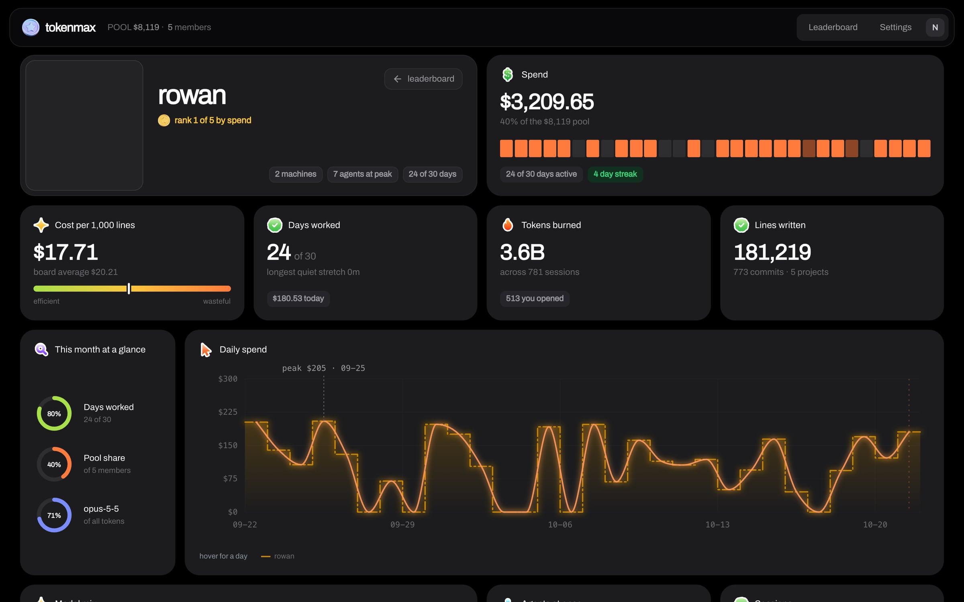Click the '24 of 30 days' chip on profile card
The height and width of the screenshot is (602, 964).
(x=433, y=174)
